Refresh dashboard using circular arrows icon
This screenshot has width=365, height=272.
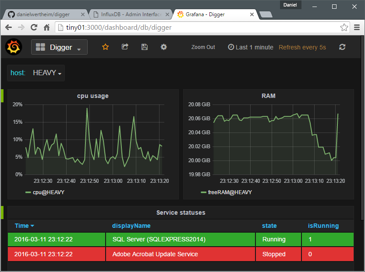pos(342,47)
